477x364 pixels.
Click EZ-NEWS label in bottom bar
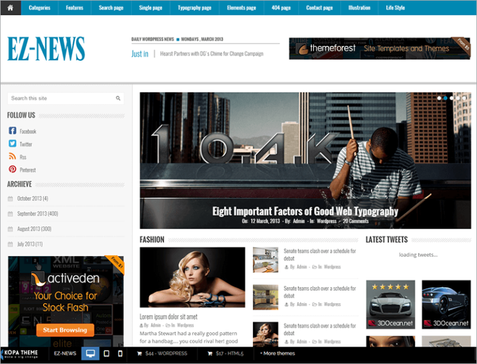coord(65,353)
